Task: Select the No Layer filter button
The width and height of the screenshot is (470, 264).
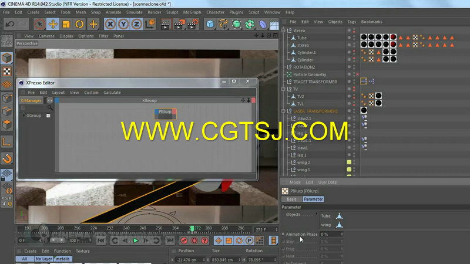Action: click(43, 259)
